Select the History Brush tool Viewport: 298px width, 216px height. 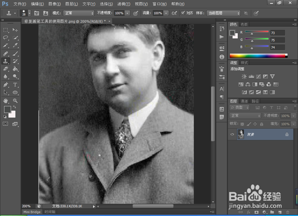(x=15, y=61)
